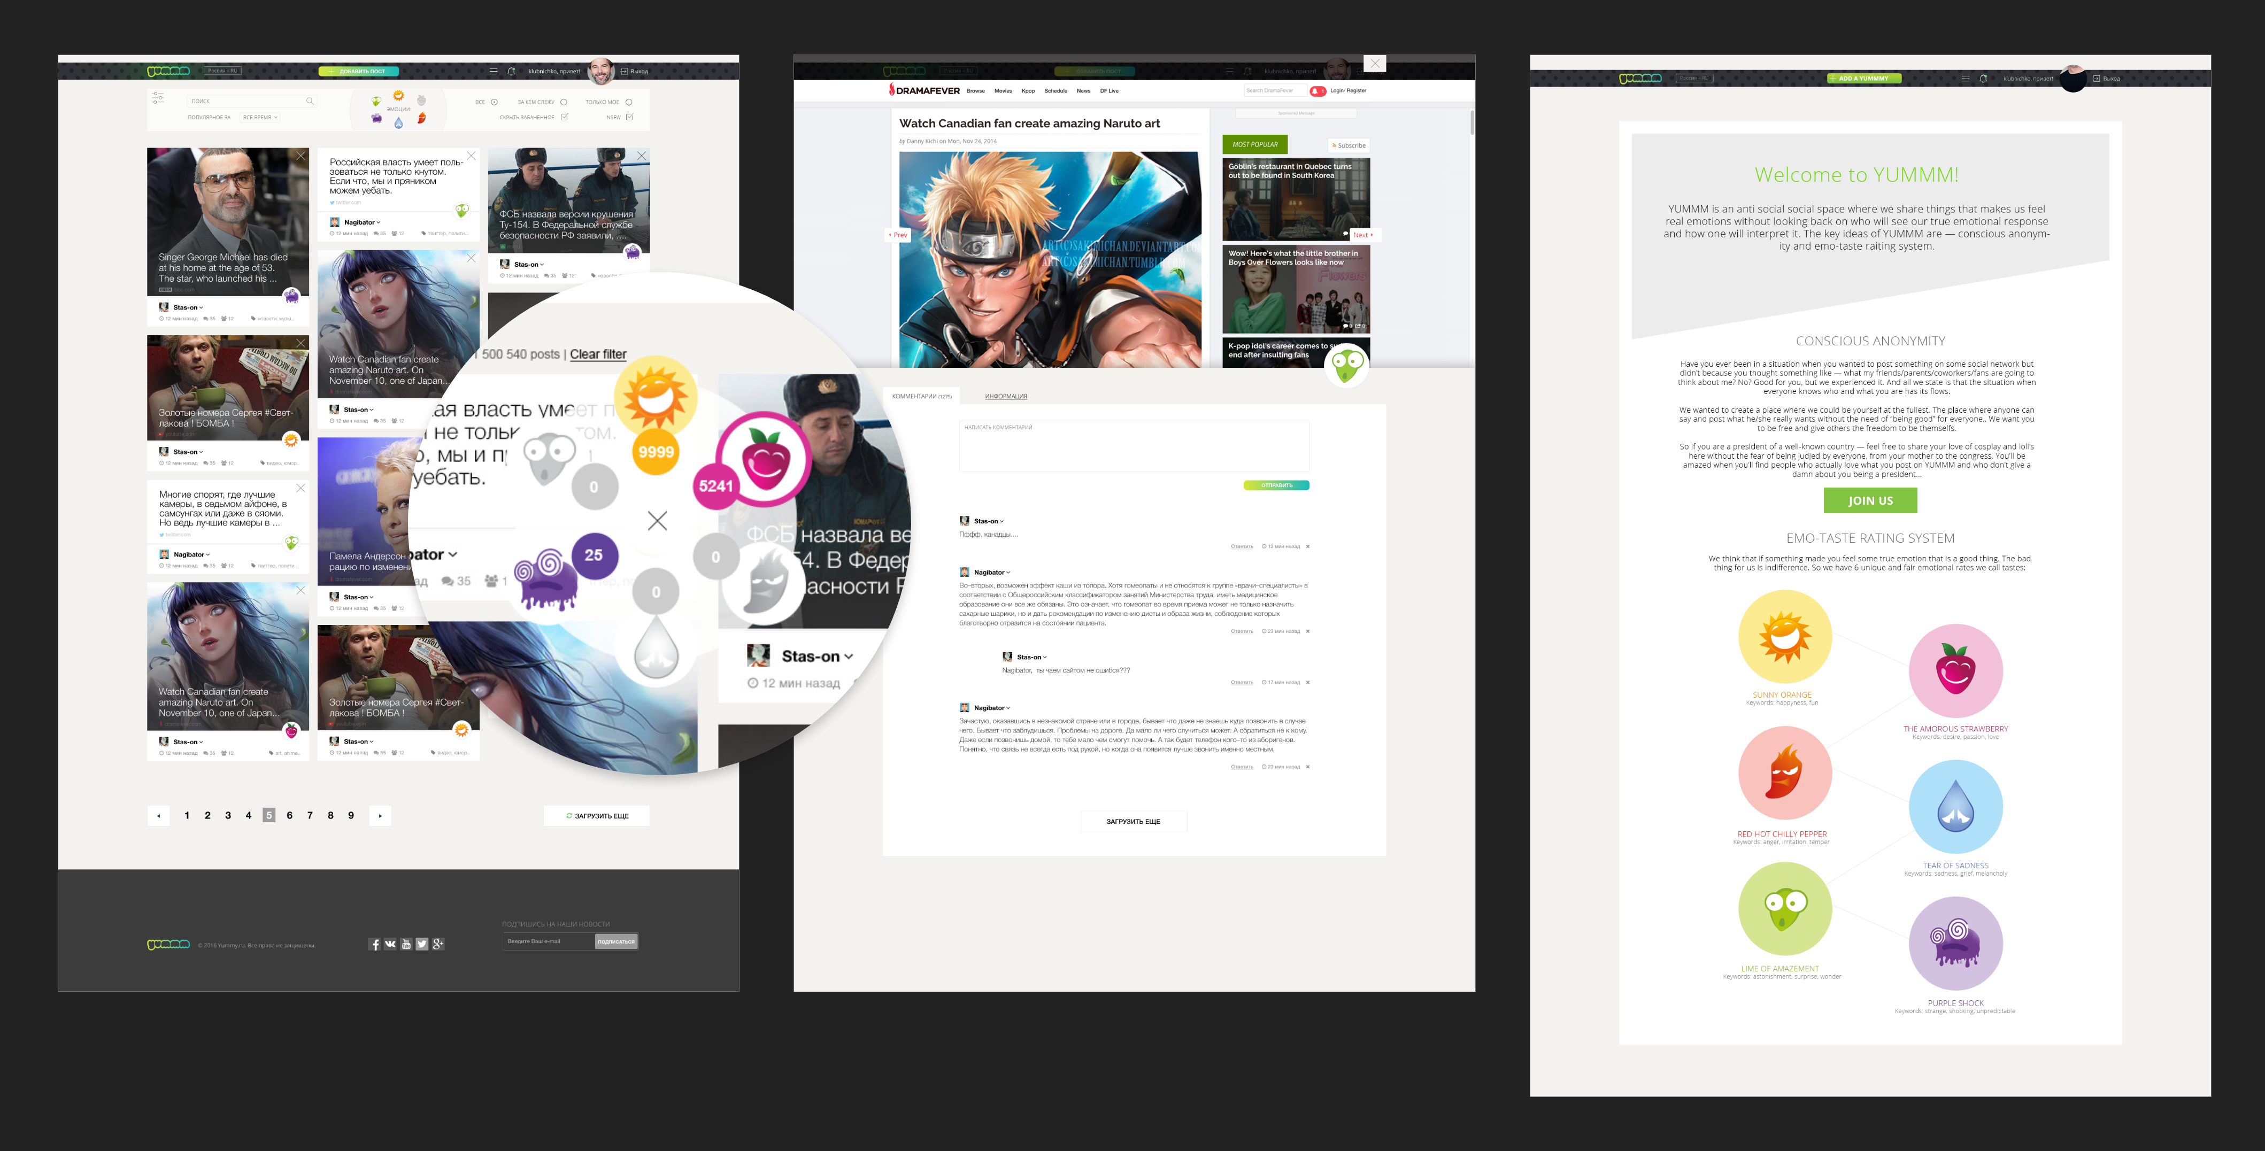The image size is (2265, 1151).
Task: Open the ВСЕ ВРЕМЯ period dropdown
Action: [x=260, y=117]
